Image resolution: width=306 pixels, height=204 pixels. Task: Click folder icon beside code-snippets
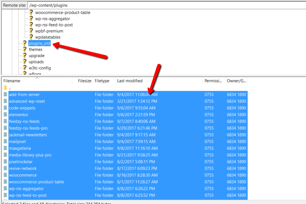5,108
